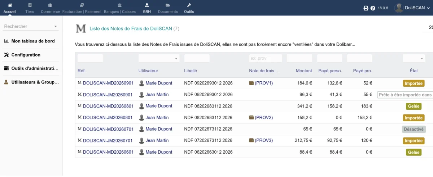
Task: Open reference DOLISCAN-MD20260901
Action: [x=108, y=83]
